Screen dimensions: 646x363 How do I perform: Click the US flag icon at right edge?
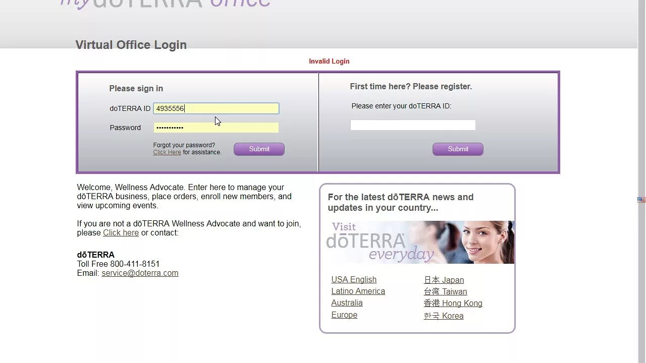coord(641,200)
